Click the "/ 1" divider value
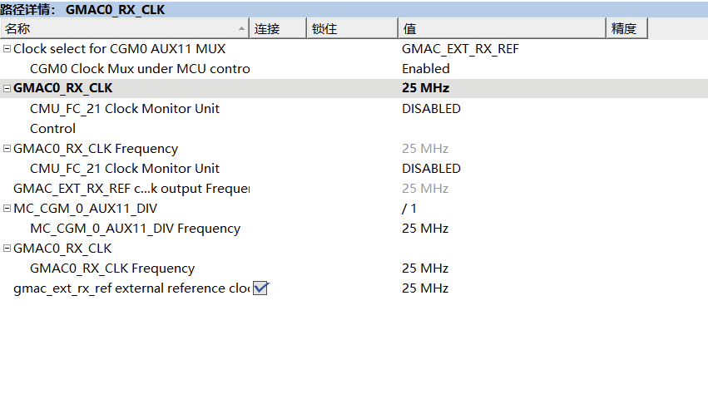 click(x=409, y=209)
